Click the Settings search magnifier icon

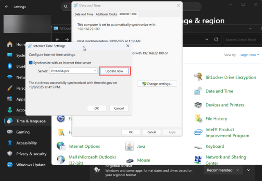[66, 7]
